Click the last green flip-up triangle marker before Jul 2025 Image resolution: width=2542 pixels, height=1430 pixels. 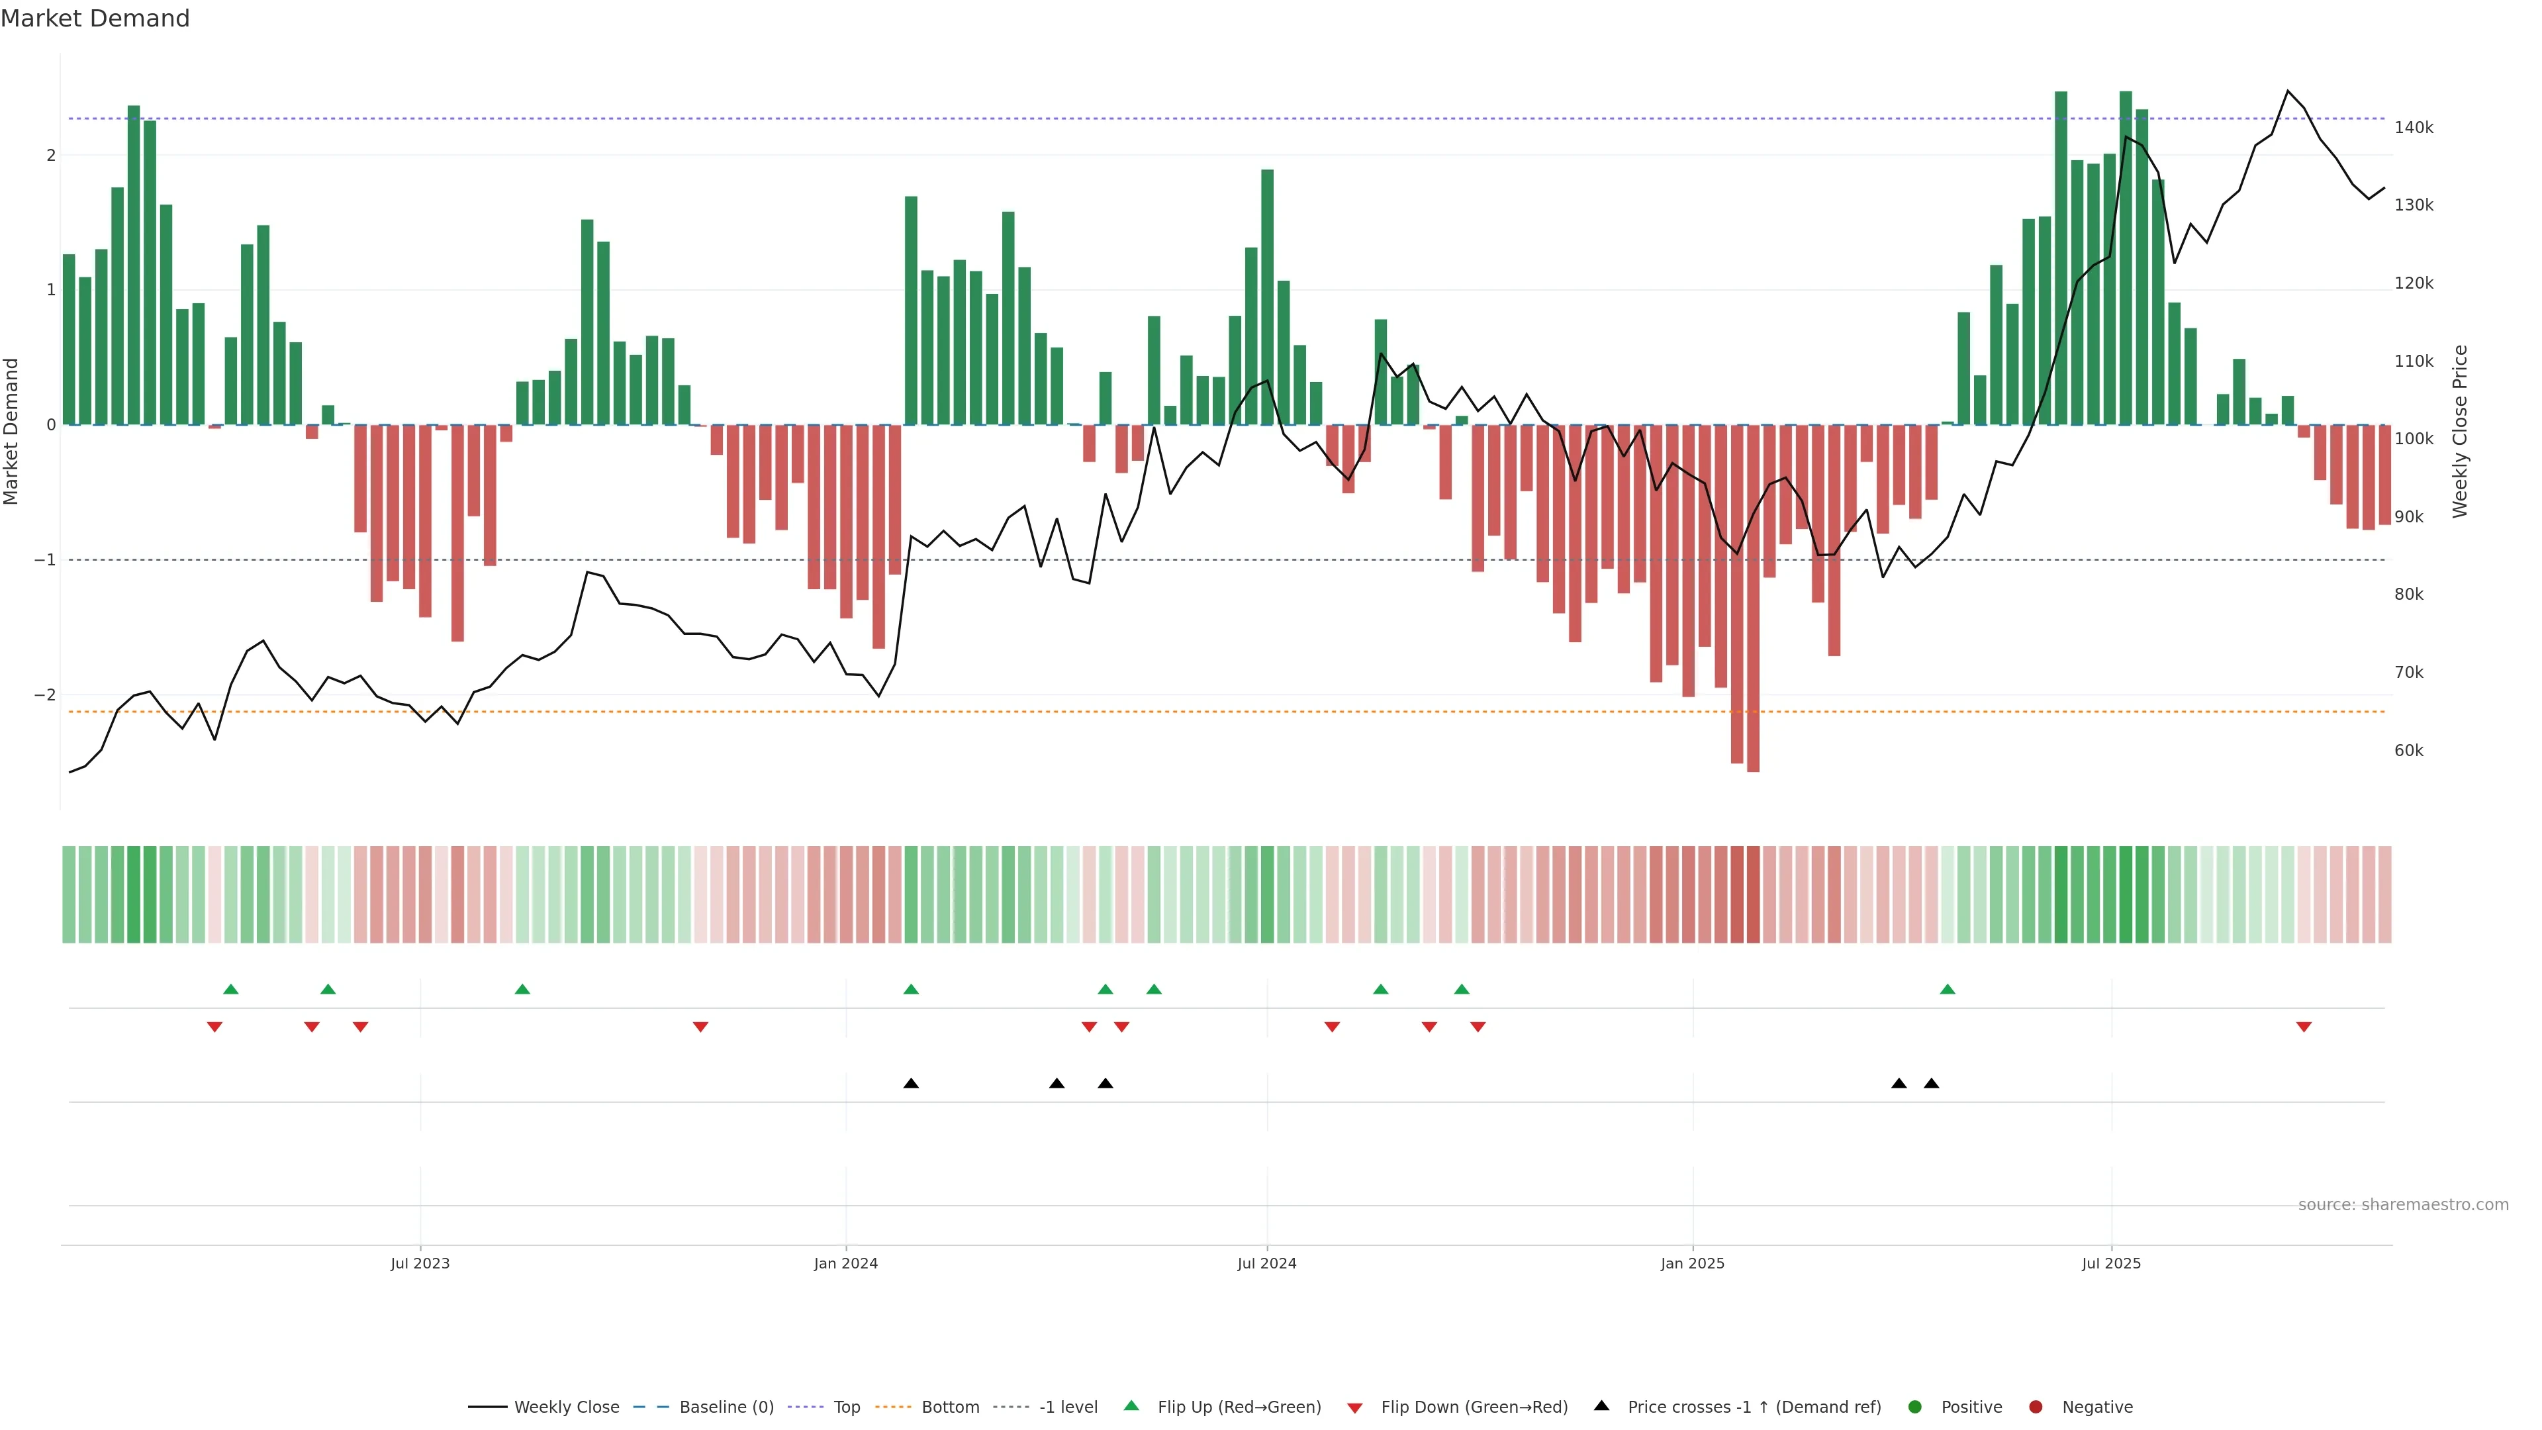(1947, 990)
